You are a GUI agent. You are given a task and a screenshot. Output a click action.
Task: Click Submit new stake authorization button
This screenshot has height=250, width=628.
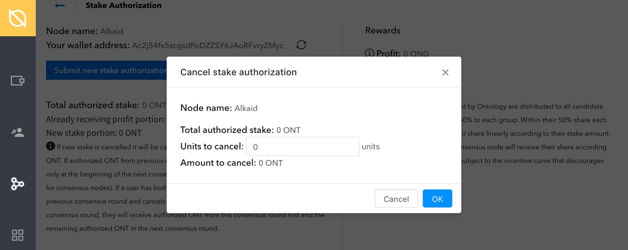pos(107,71)
